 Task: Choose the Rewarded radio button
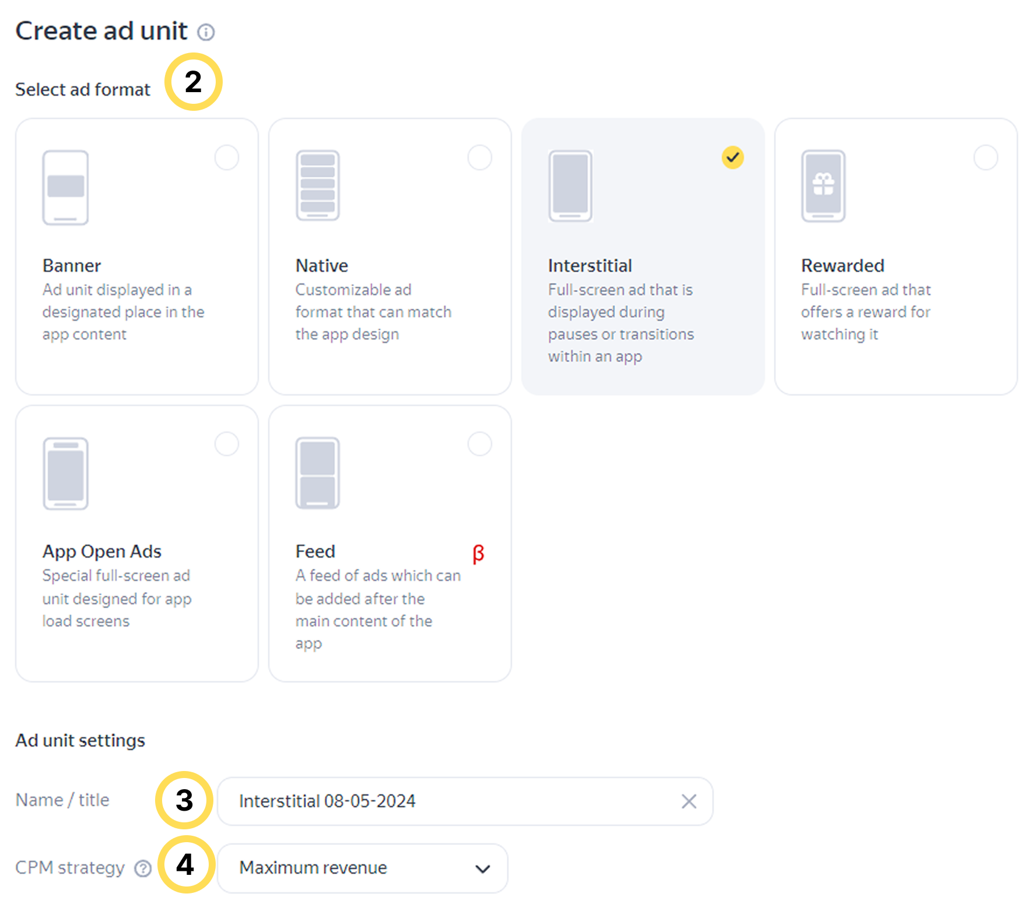tap(986, 157)
